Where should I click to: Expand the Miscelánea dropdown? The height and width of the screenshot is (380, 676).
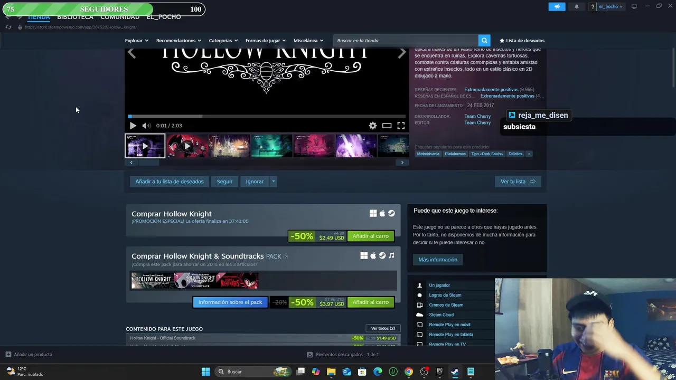tap(308, 41)
